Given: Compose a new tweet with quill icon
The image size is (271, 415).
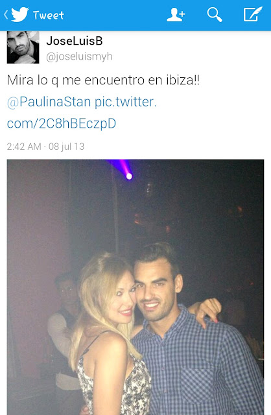Looking at the screenshot, I should [253, 14].
